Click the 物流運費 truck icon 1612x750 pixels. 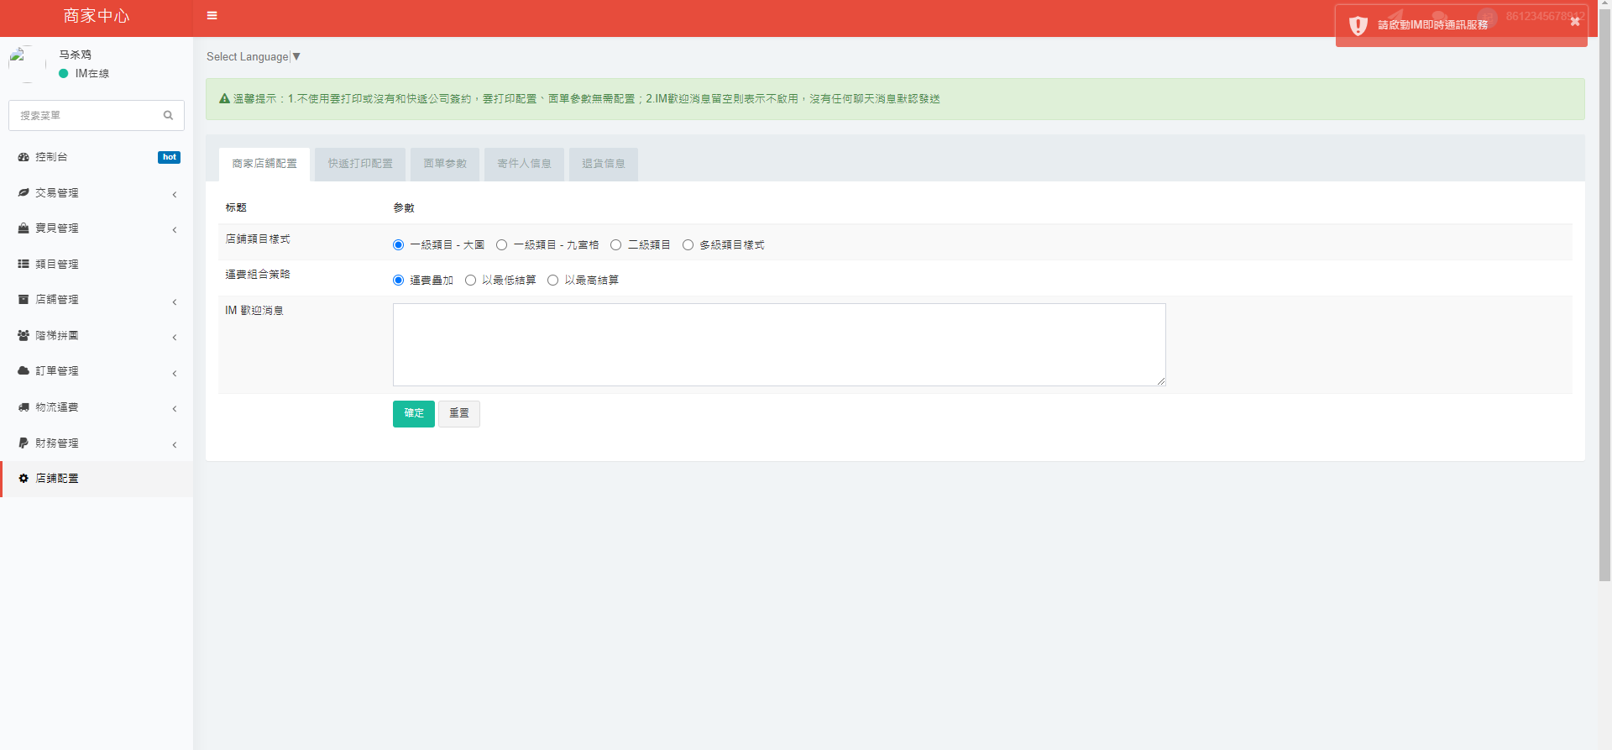[24, 407]
